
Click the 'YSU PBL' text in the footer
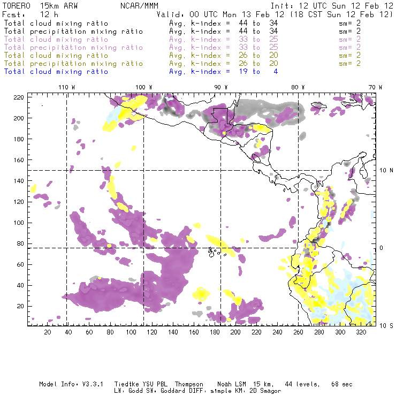click(x=155, y=384)
